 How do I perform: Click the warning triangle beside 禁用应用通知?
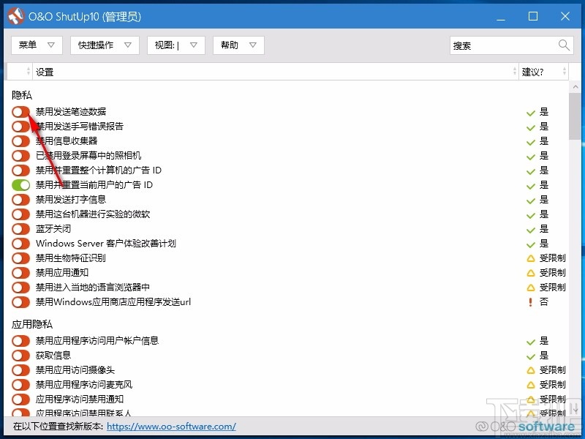(x=531, y=272)
